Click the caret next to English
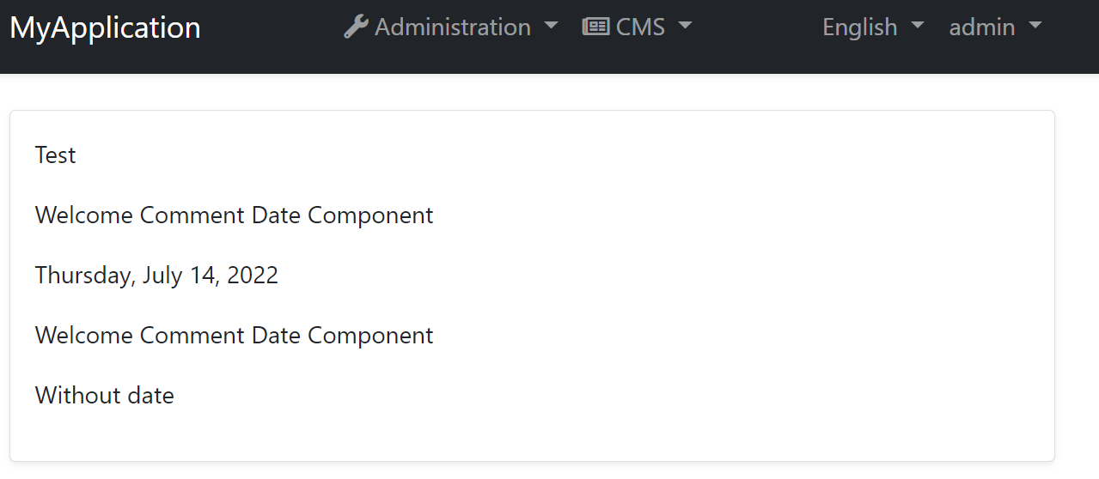This screenshot has width=1099, height=479. point(918,27)
